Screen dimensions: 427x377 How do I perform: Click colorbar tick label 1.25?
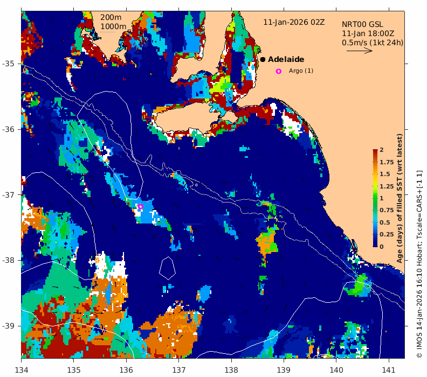coord(387,186)
